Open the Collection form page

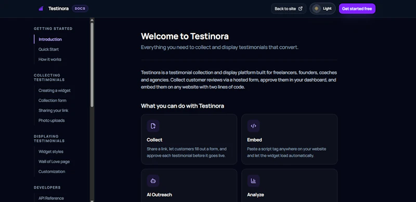click(53, 100)
